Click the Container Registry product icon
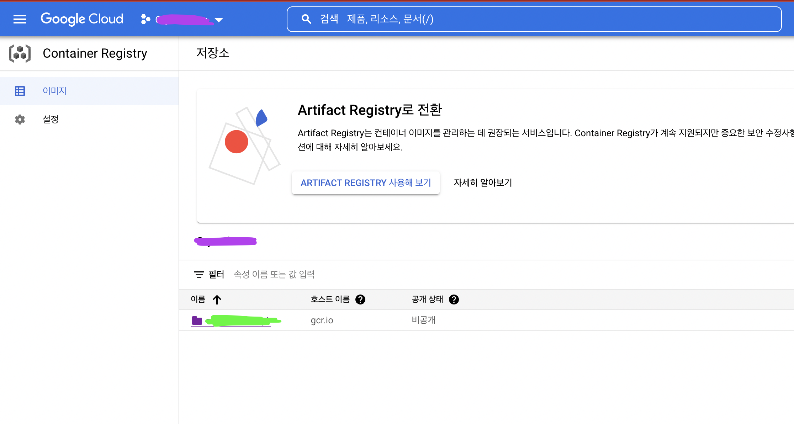 point(20,54)
